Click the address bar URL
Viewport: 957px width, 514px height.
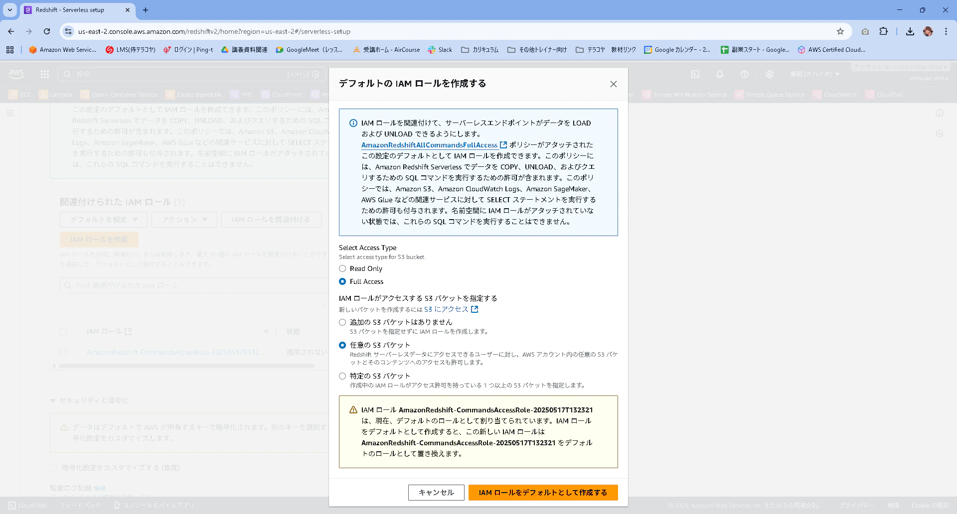click(x=214, y=31)
